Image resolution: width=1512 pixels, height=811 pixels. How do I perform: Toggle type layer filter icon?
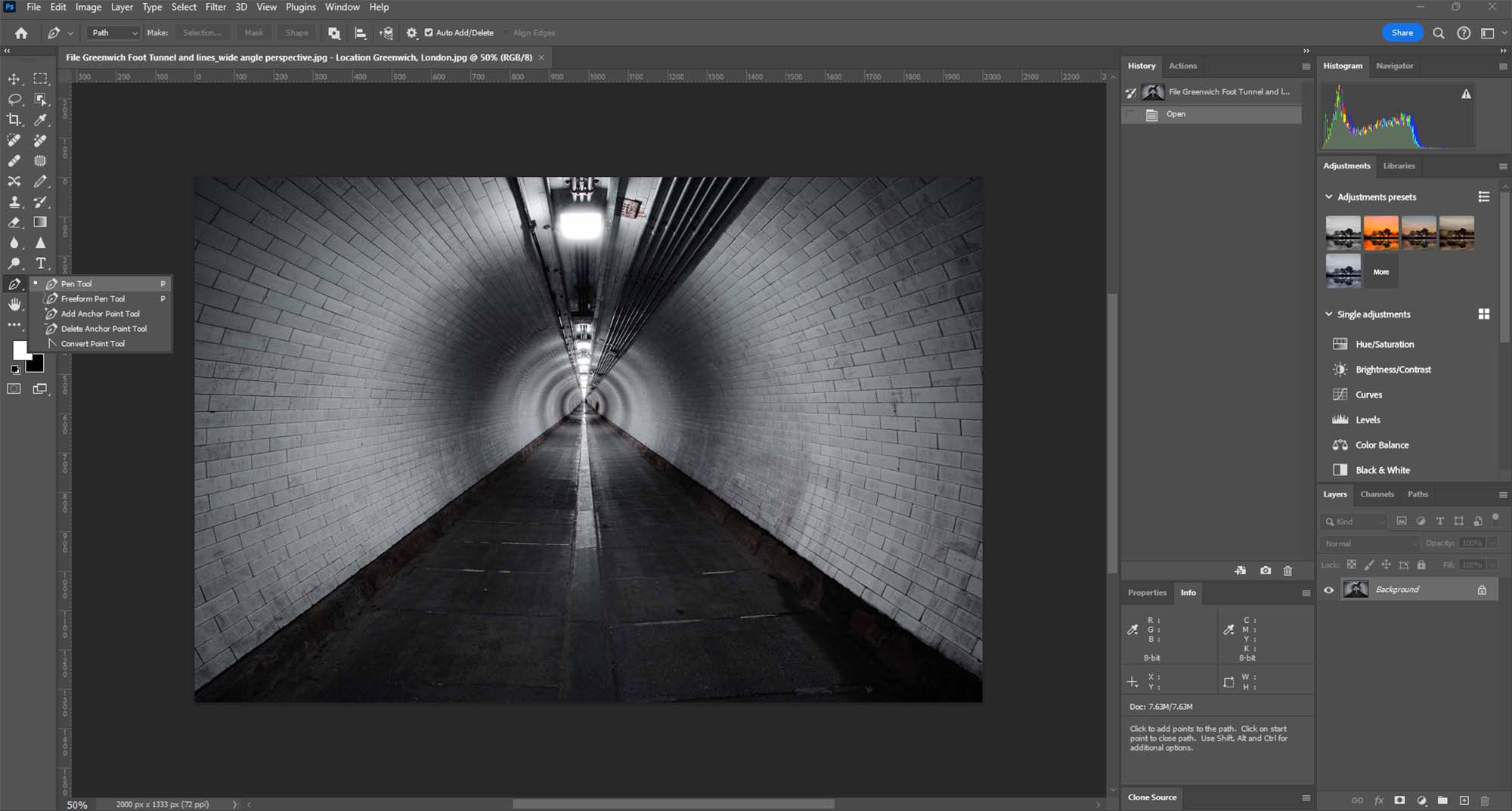coord(1439,521)
